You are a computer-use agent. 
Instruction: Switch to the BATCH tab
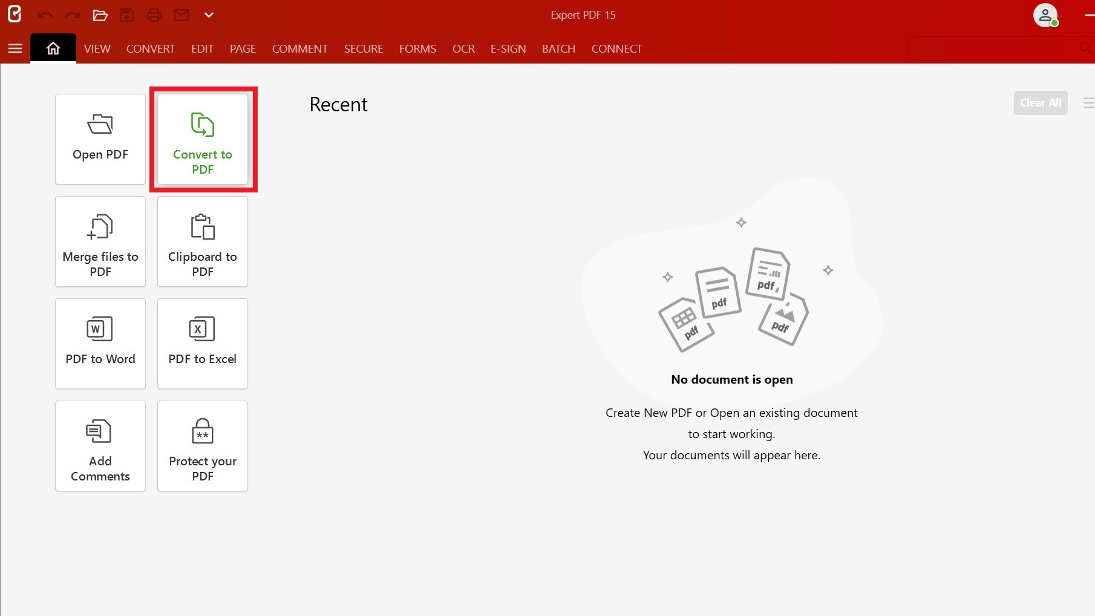[x=558, y=48]
